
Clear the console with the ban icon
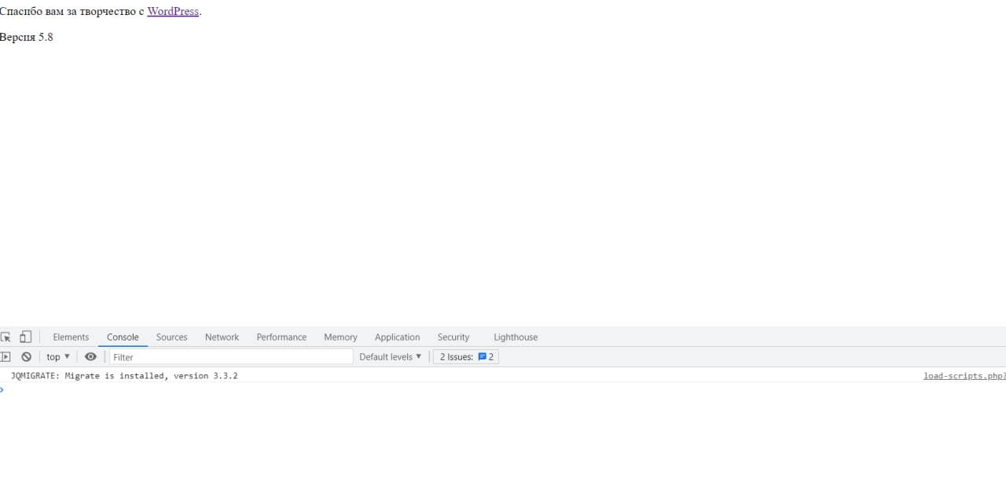click(x=26, y=357)
